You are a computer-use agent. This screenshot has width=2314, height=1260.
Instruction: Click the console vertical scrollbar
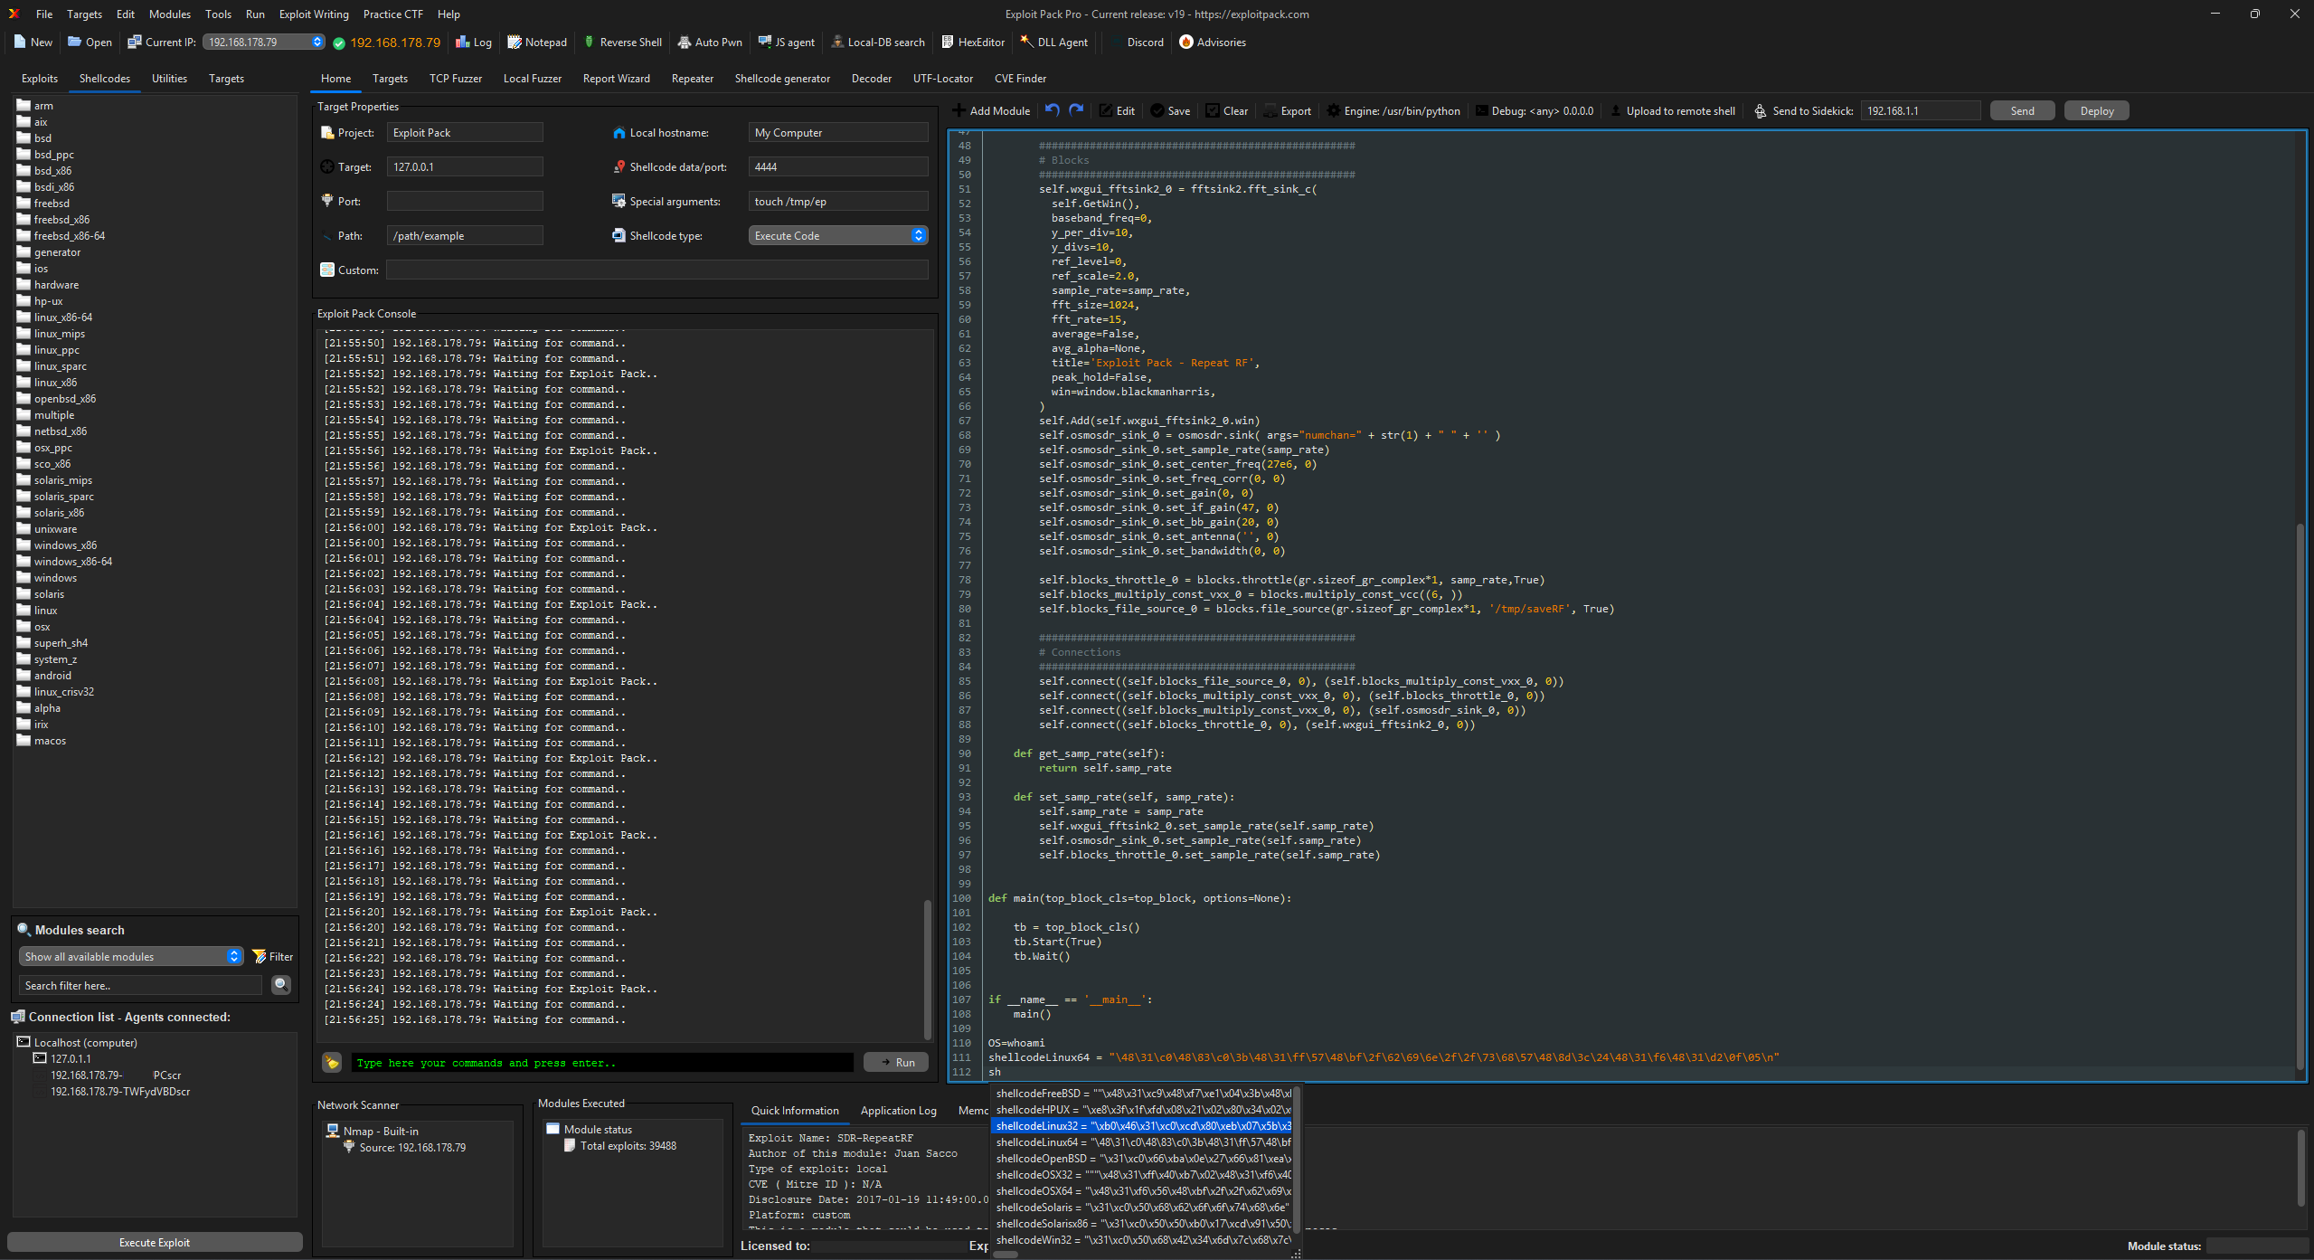927,968
